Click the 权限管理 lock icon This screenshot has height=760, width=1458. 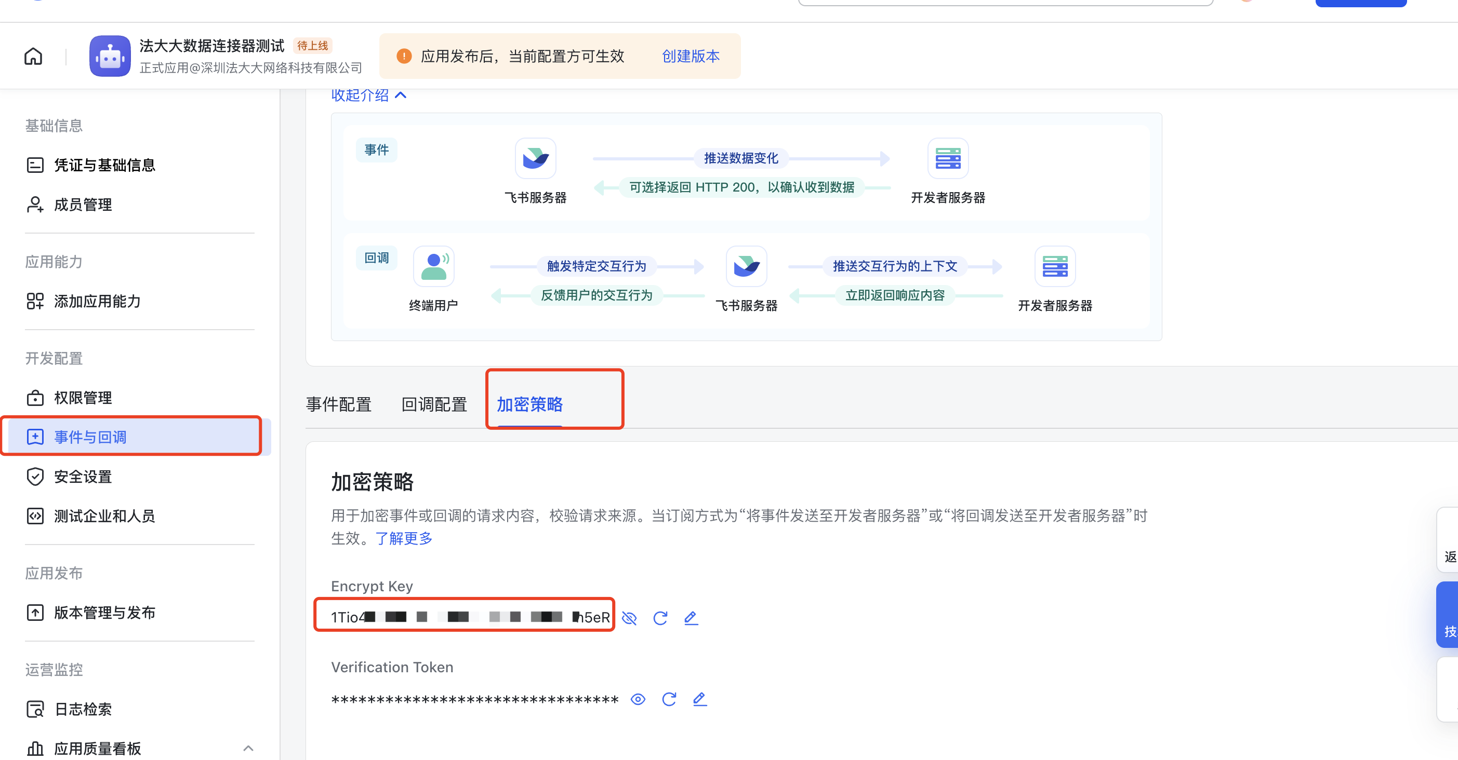pos(35,398)
